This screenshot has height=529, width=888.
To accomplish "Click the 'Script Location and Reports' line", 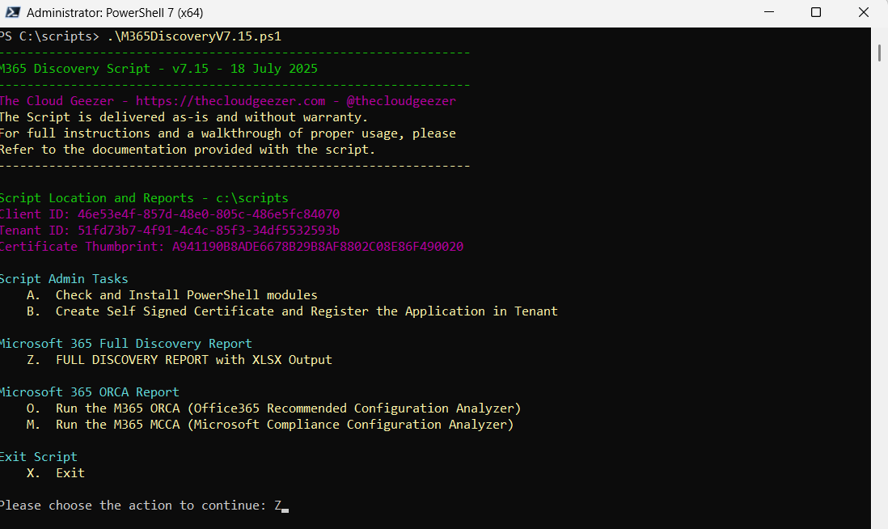I will pos(144,198).
